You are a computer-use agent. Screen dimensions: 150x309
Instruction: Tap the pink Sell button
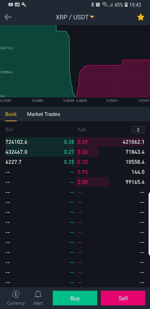(123, 298)
